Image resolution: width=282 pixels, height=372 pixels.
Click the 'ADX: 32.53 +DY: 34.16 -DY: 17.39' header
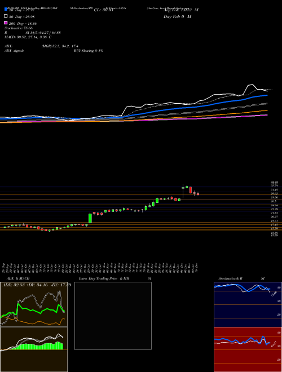(37, 285)
